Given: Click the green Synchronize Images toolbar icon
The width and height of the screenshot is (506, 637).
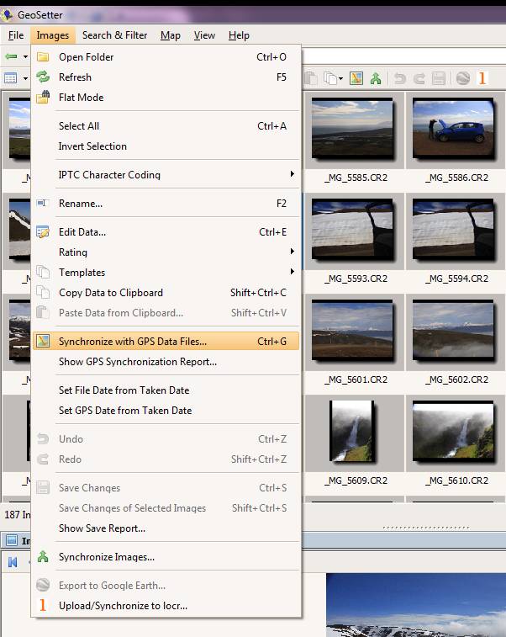Looking at the screenshot, I should click(x=376, y=78).
